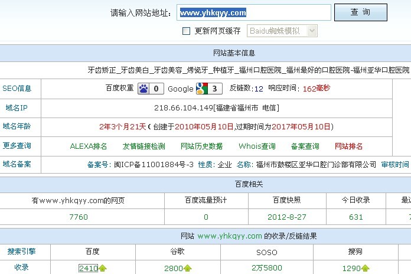
Task: Click Baidu indexed count 2410
Action: tap(89, 268)
